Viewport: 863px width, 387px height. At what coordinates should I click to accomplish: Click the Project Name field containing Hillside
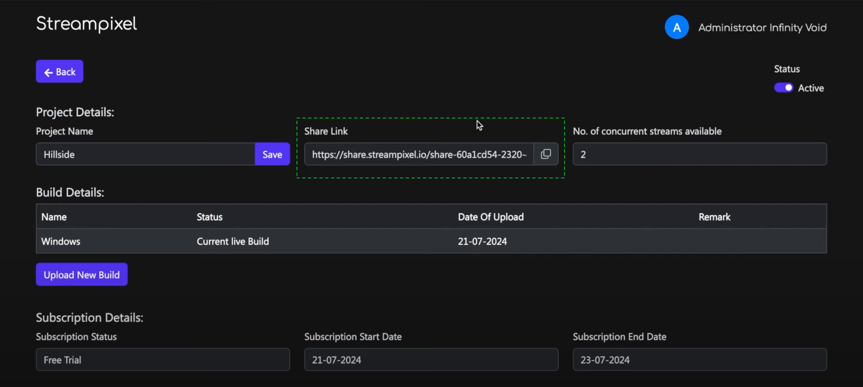(x=145, y=154)
